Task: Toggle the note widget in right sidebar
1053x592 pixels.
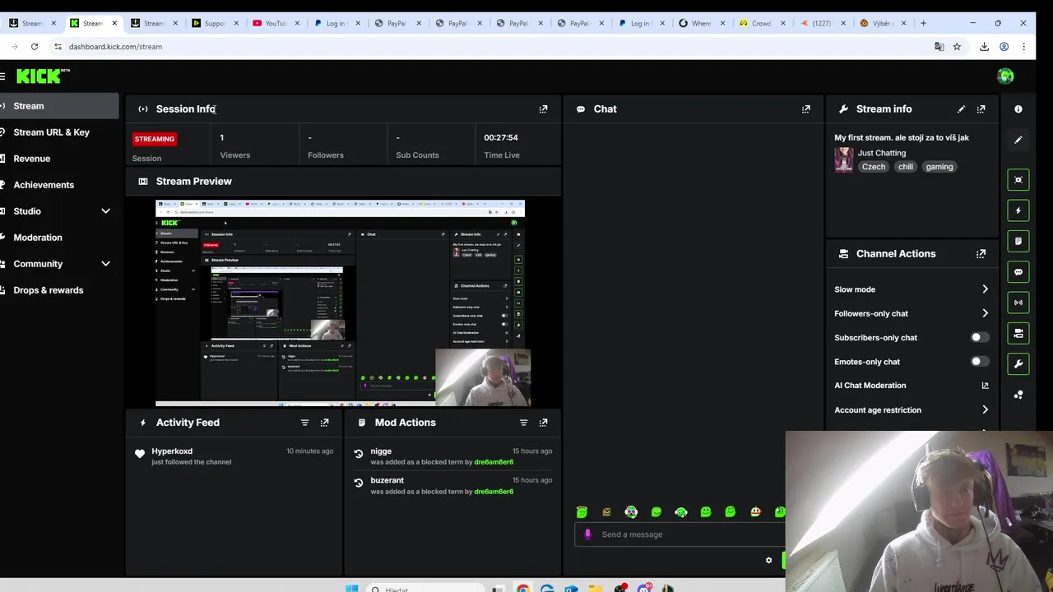Action: [1018, 241]
